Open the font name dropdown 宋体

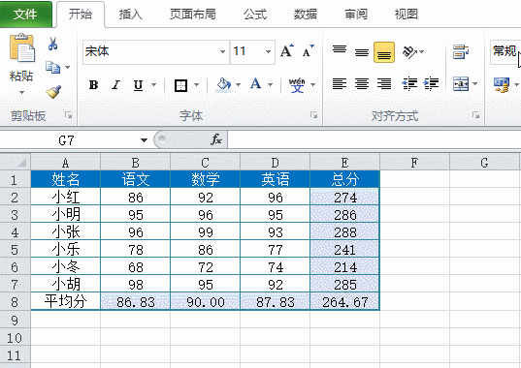(x=222, y=51)
